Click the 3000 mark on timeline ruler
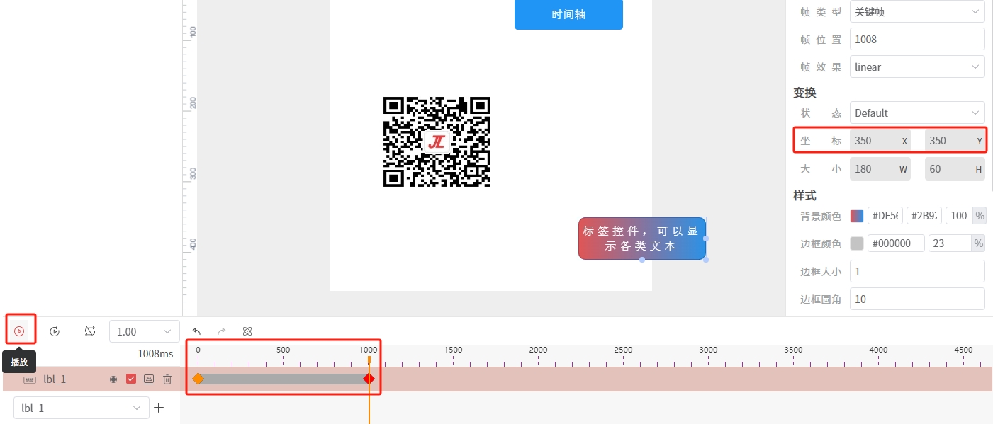This screenshot has width=993, height=424. (708, 350)
